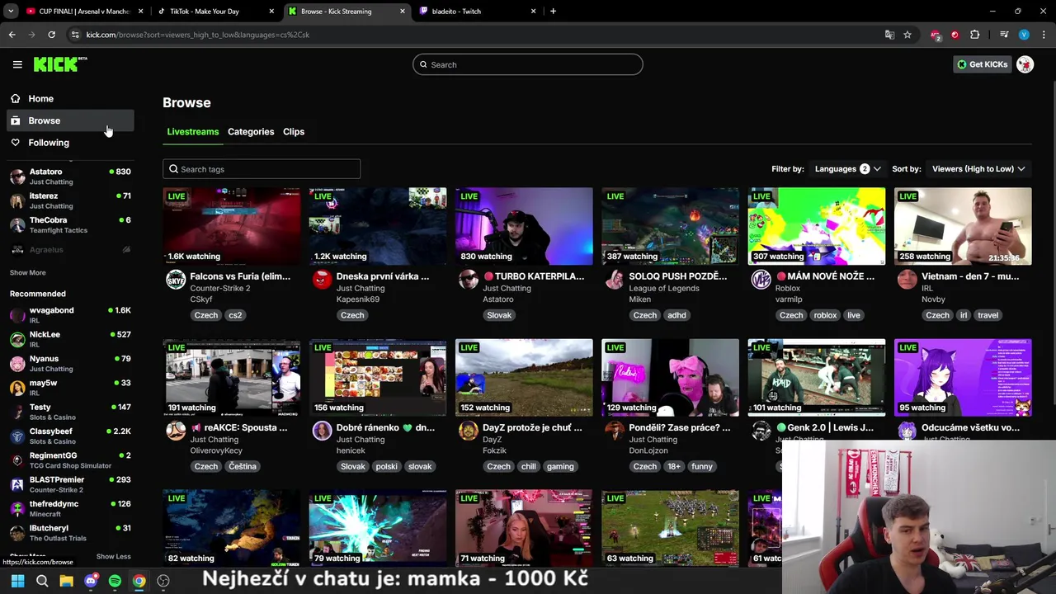Click henicek streamer avatar icon
Viewport: 1056px width, 594px height.
pyautogui.click(x=322, y=431)
